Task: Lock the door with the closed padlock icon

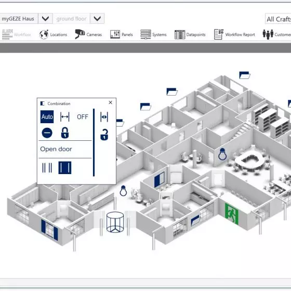Action: [65, 133]
